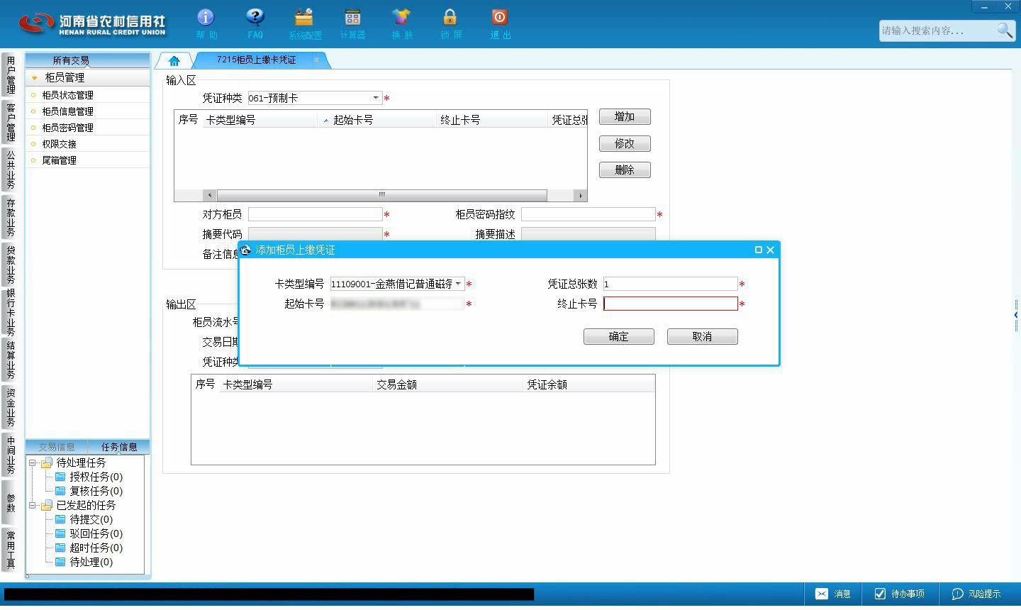Select the 7215柜员上缴卡凭证 tab

pos(256,60)
